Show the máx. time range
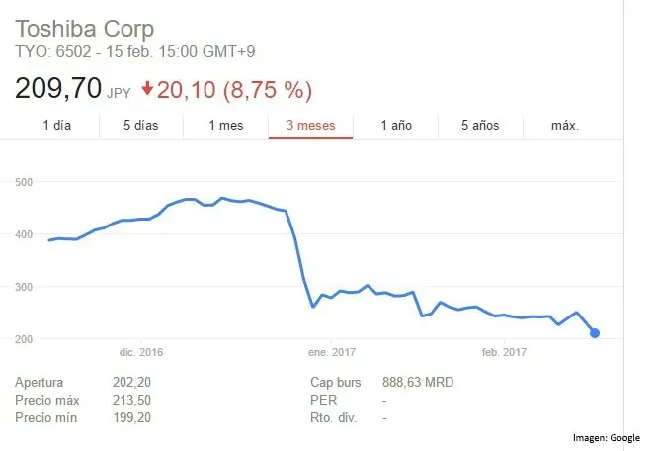Screen dimensions: 657x451 click(565, 125)
